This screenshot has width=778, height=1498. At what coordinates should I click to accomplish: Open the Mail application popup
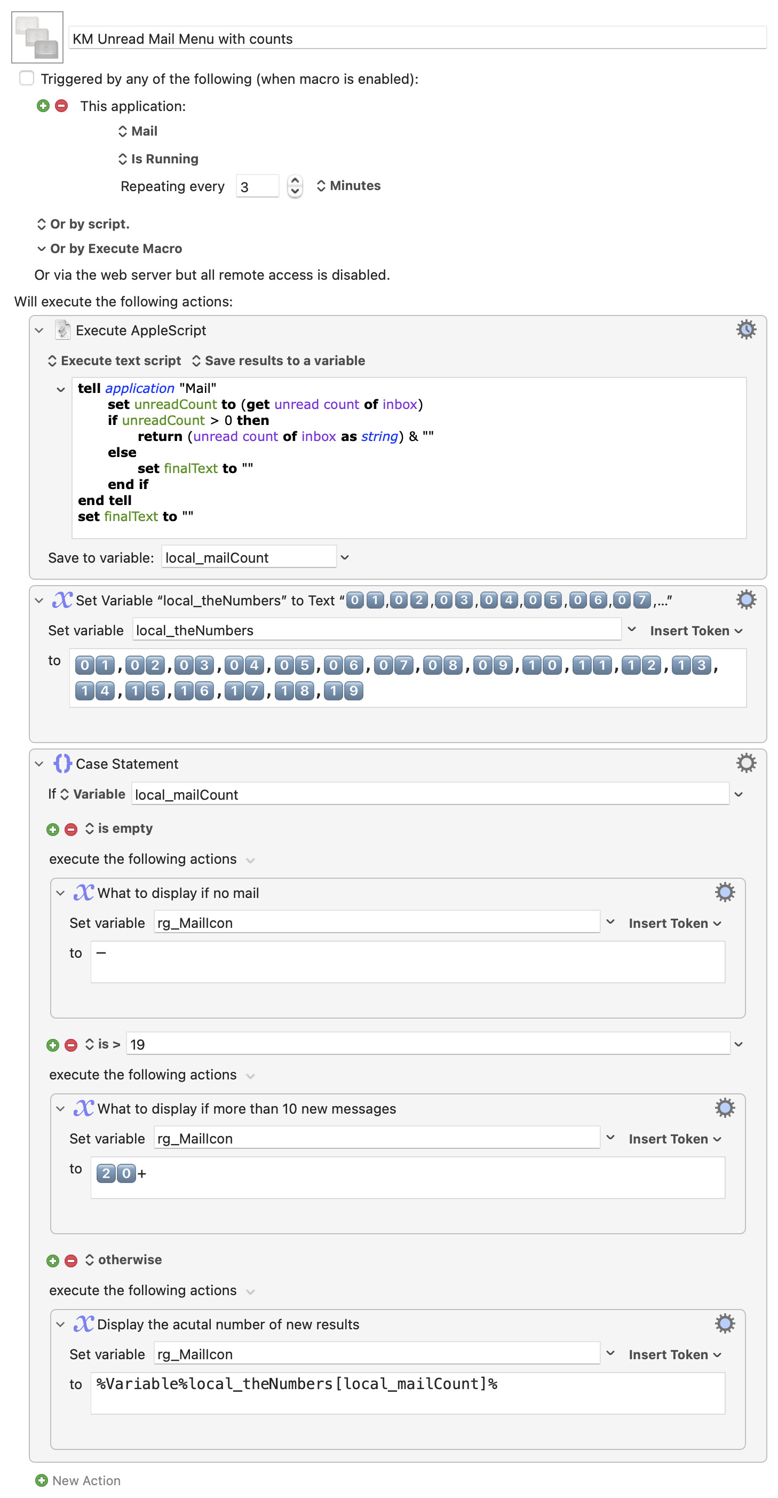coord(138,131)
